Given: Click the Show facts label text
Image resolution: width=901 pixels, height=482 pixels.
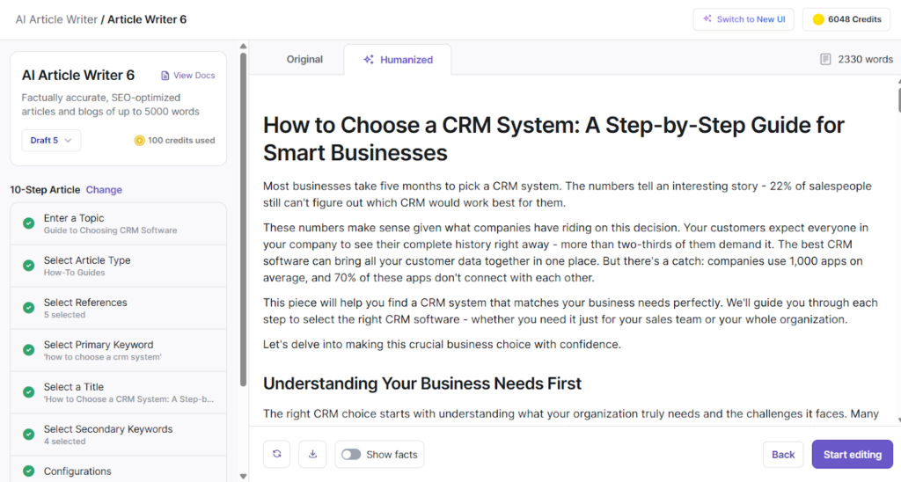Looking at the screenshot, I should (392, 455).
